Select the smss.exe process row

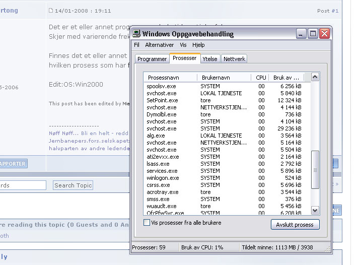[227, 199]
